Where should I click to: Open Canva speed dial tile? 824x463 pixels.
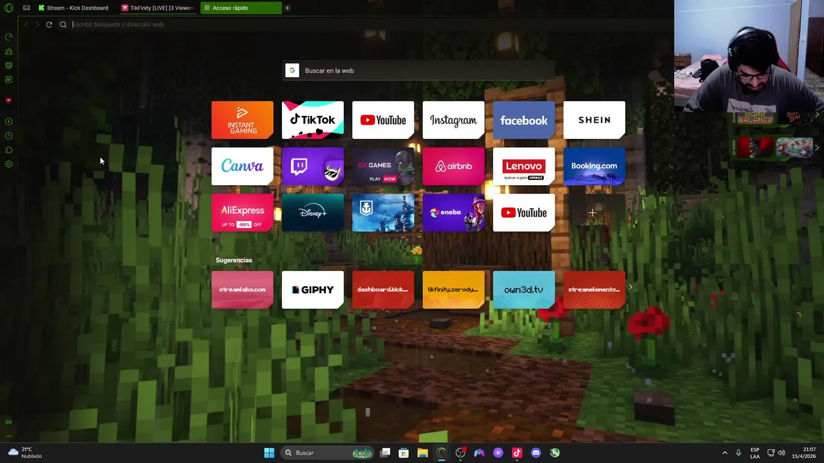242,167
